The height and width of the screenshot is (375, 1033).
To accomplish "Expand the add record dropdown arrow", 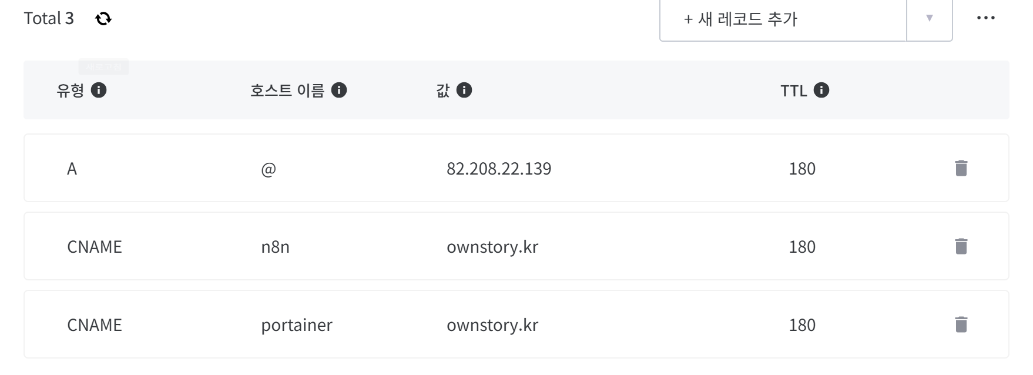I will [x=929, y=18].
